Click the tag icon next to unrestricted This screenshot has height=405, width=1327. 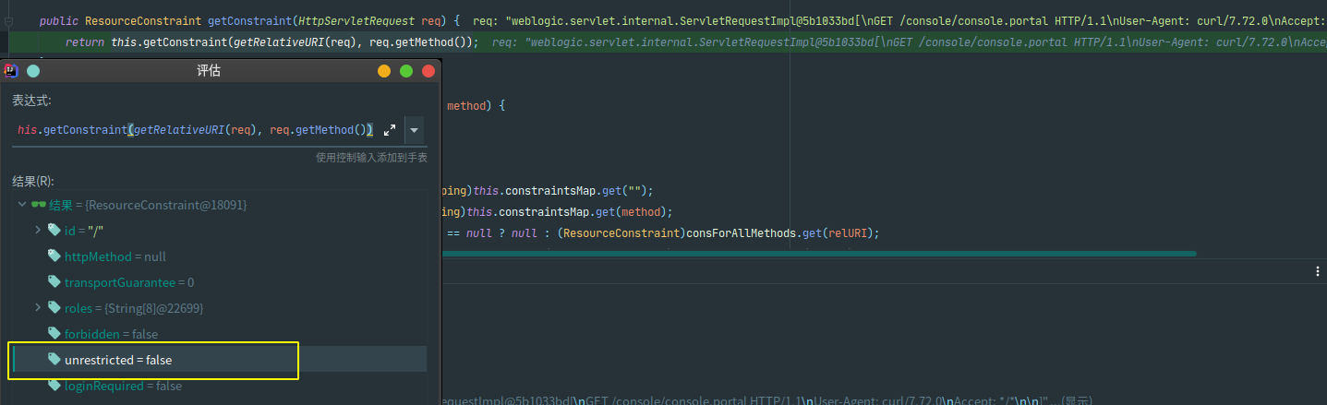click(x=54, y=360)
